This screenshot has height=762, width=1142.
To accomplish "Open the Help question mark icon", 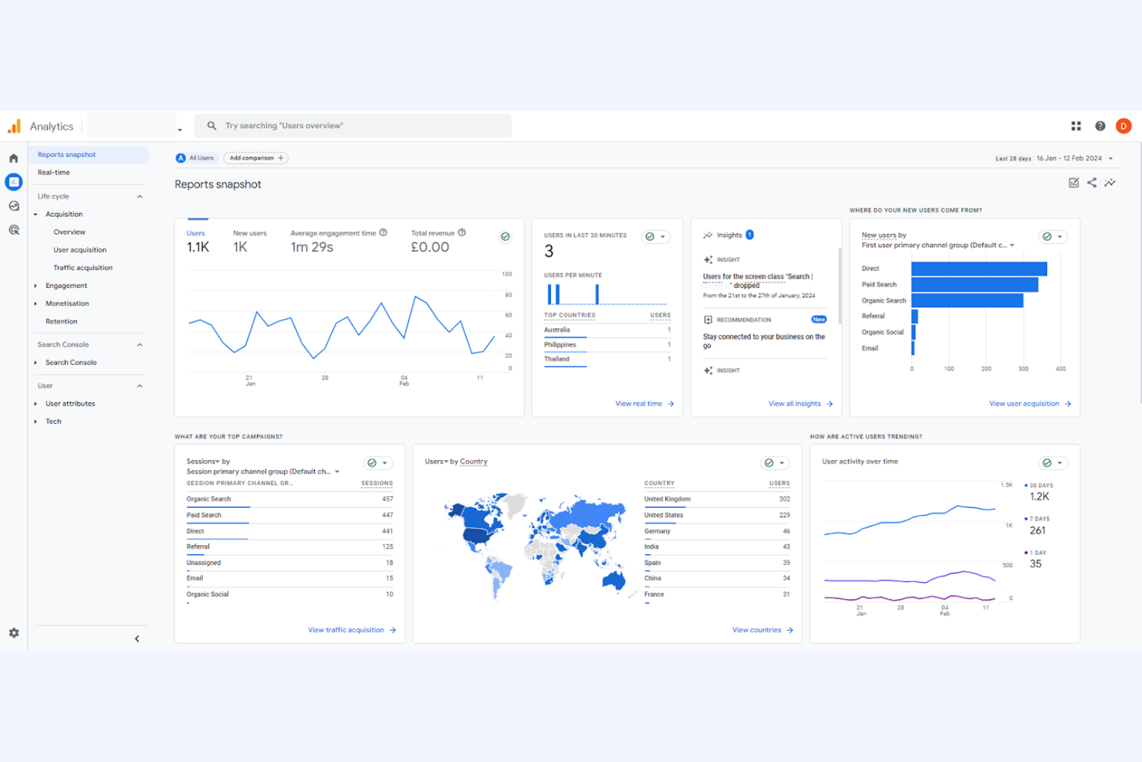I will [1100, 125].
